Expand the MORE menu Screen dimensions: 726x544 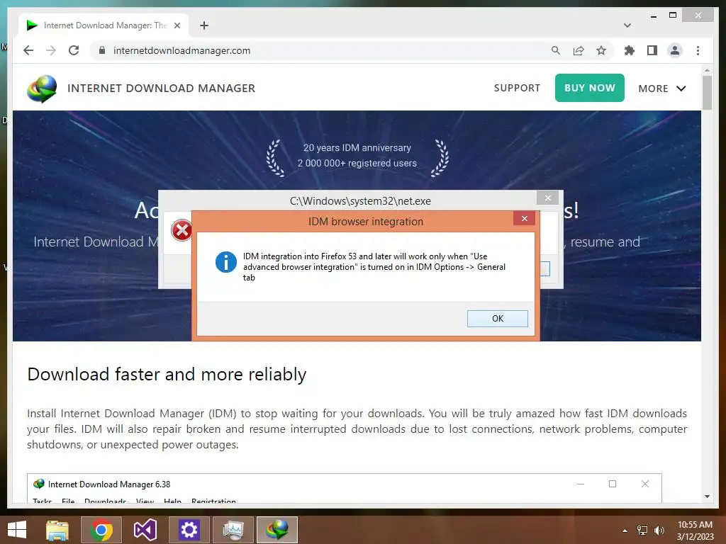(661, 89)
